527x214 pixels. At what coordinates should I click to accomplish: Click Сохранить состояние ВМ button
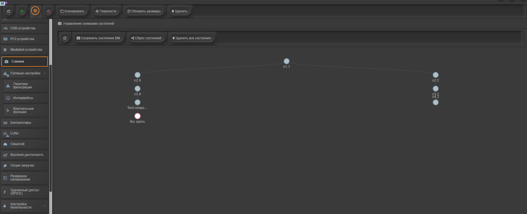[98, 38]
